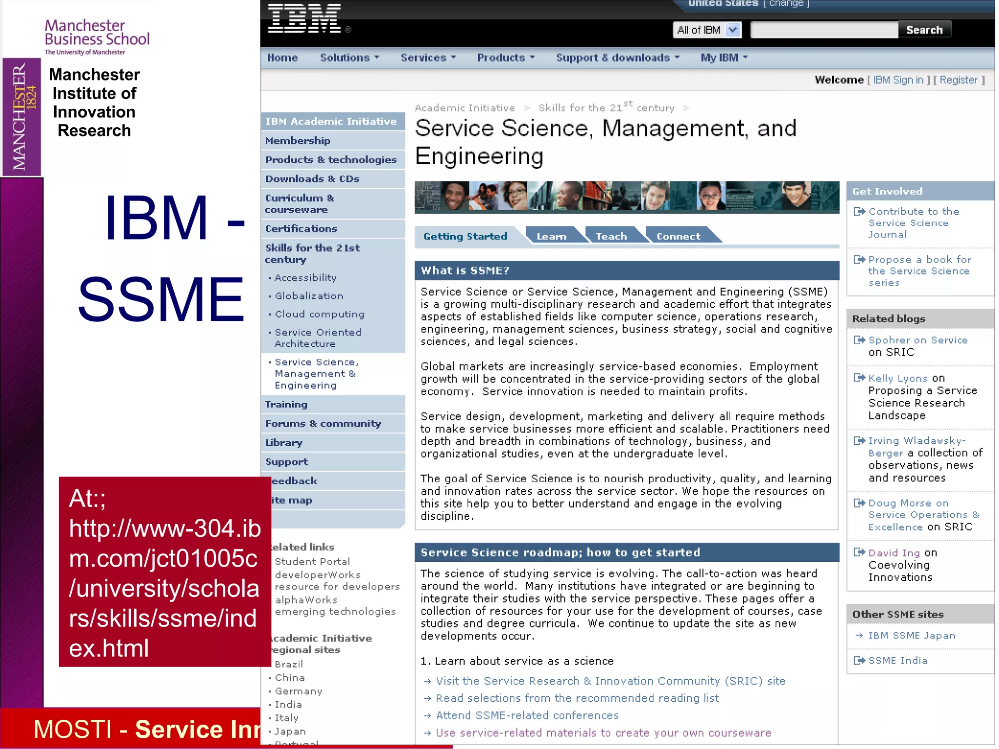Click arrow icon before Attend SSME-related conferences
Image resolution: width=999 pixels, height=749 pixels.
427,716
